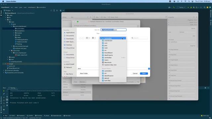Pick IdeaProjects in the path popup
This screenshot has height=119, width=212.
pos(113,55)
